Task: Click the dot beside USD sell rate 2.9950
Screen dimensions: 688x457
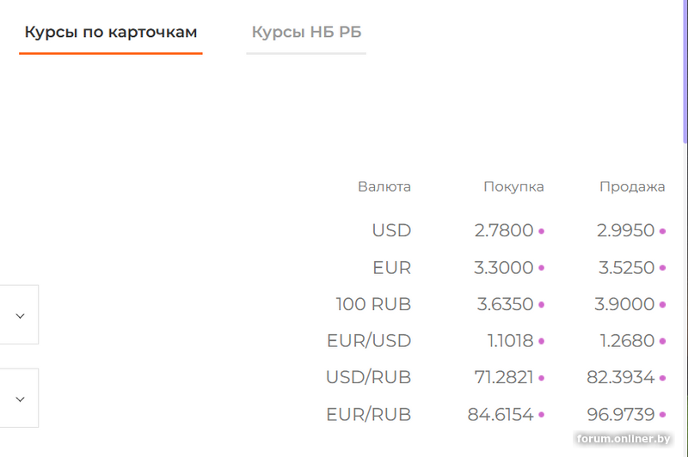Action: coord(663,232)
